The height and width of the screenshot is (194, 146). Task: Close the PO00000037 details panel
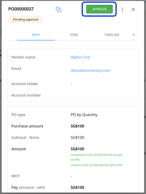[133, 9]
